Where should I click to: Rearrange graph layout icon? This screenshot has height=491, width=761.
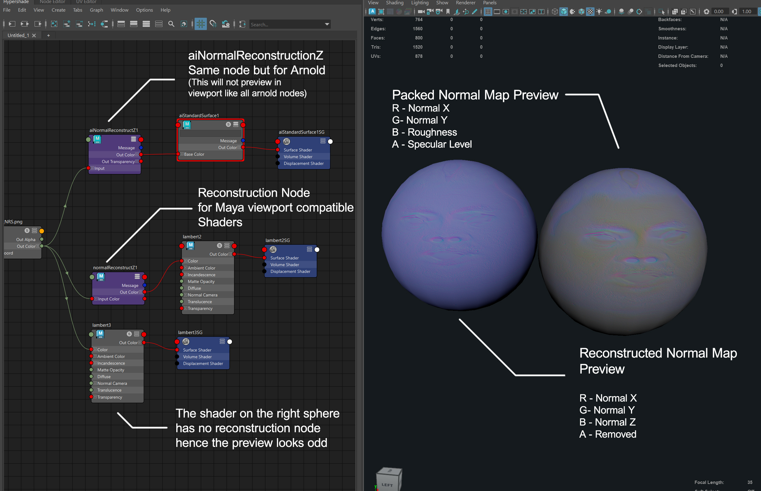coord(92,24)
